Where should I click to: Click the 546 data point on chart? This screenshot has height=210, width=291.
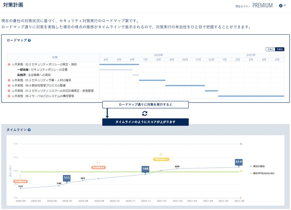[x=59, y=186]
